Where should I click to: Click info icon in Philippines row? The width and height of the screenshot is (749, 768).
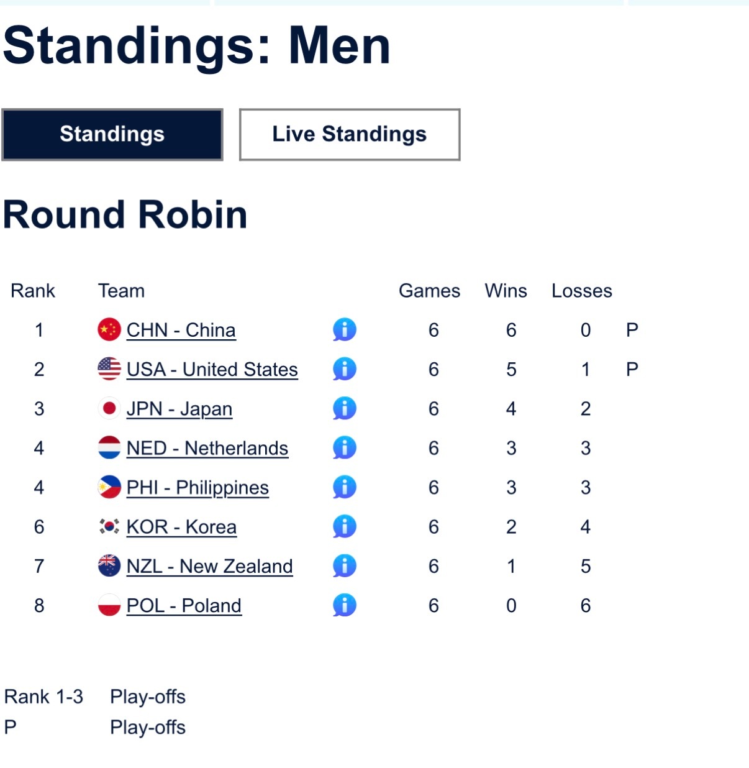pos(345,487)
